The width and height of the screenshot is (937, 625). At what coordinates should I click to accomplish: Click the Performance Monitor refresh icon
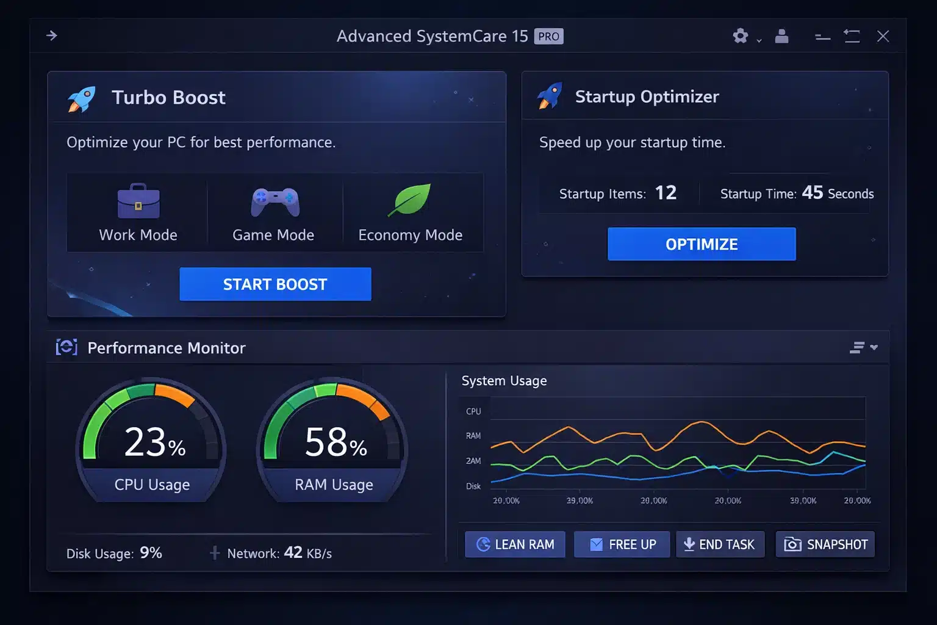click(66, 347)
